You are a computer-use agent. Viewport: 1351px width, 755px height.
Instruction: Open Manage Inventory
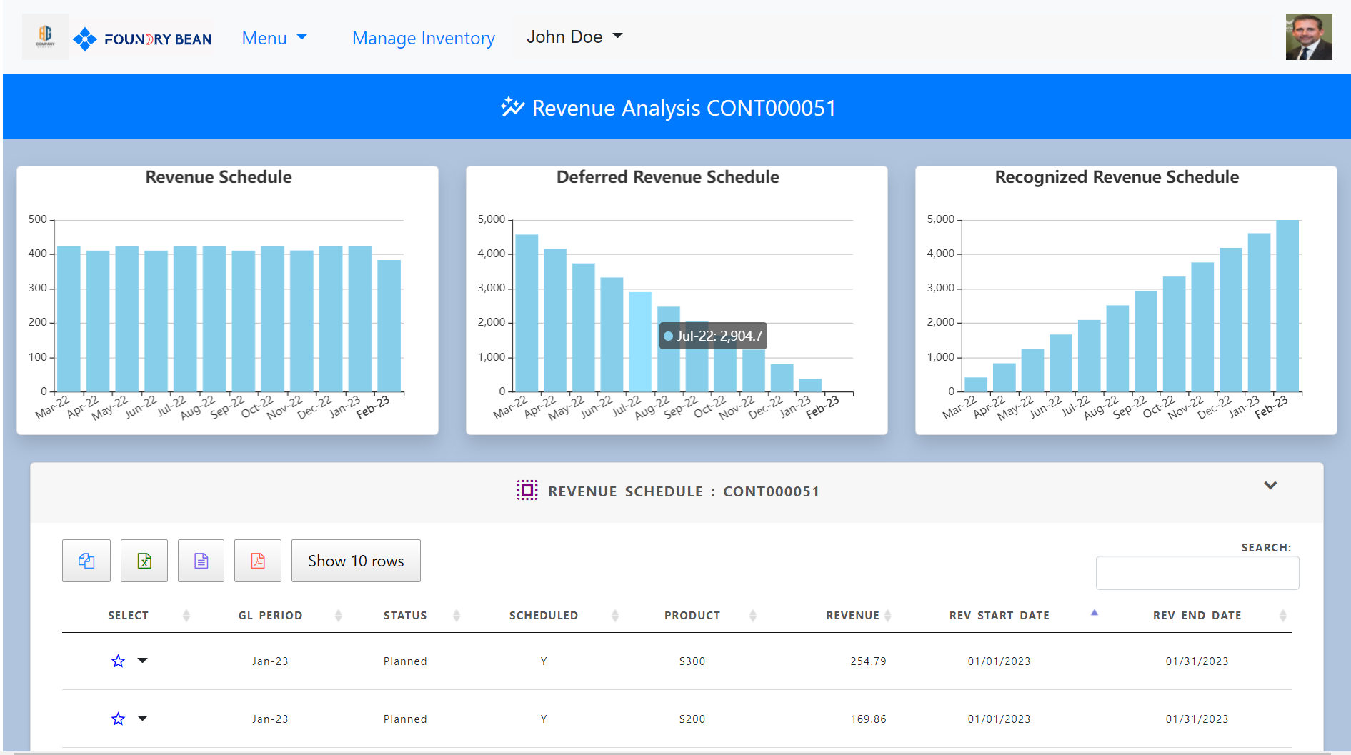[423, 38]
